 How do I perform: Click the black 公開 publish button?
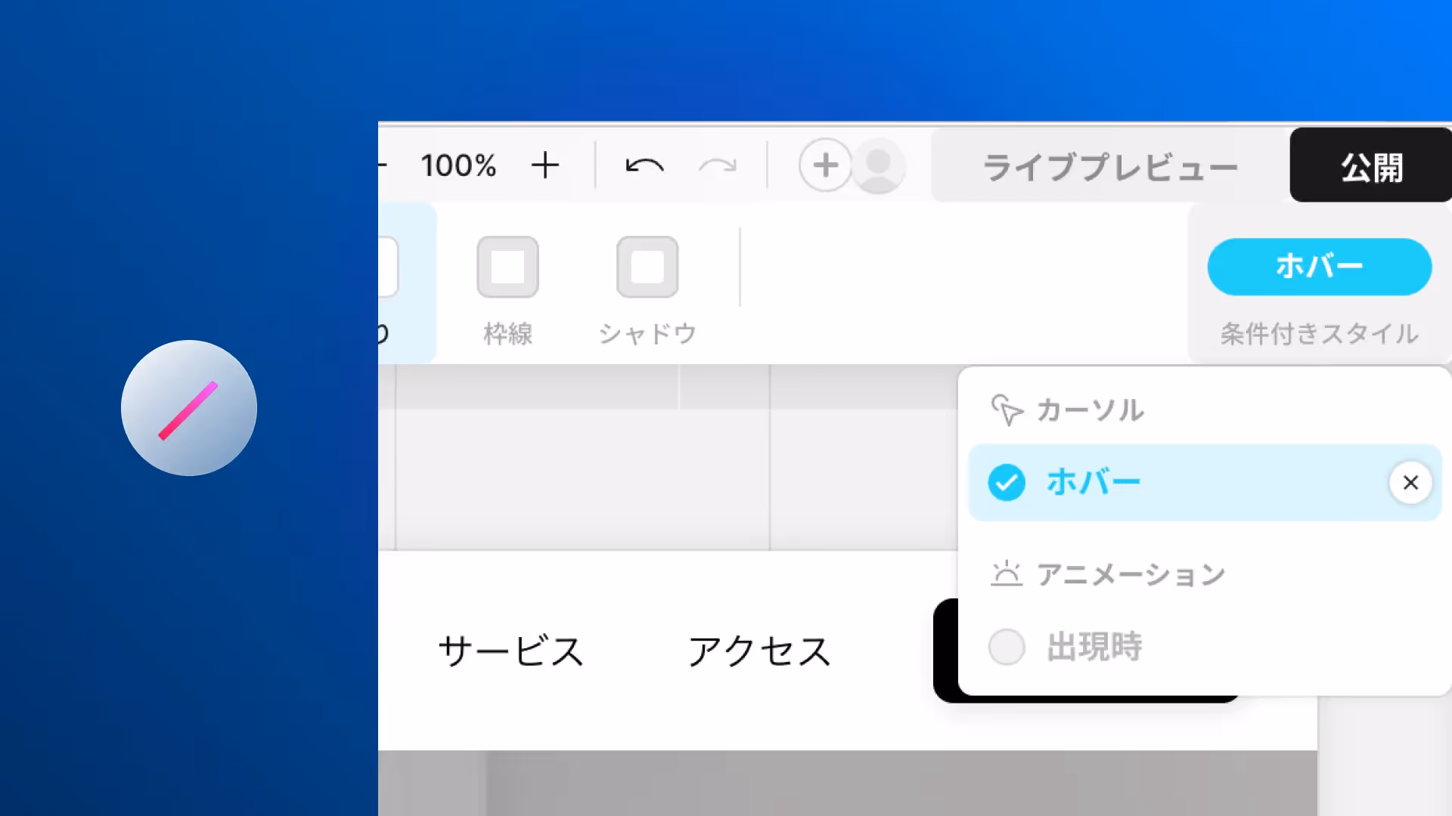[x=1371, y=165]
